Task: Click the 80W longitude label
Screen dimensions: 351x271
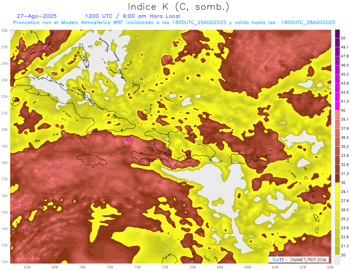Action: click(55, 267)
